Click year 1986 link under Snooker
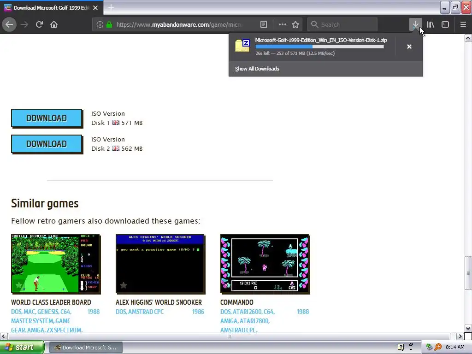This screenshot has width=472, height=354. point(198,312)
